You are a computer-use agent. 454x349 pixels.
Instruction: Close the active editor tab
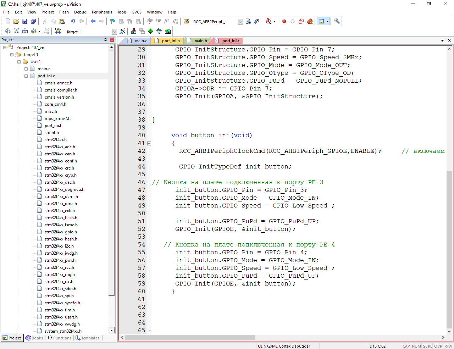(x=449, y=40)
